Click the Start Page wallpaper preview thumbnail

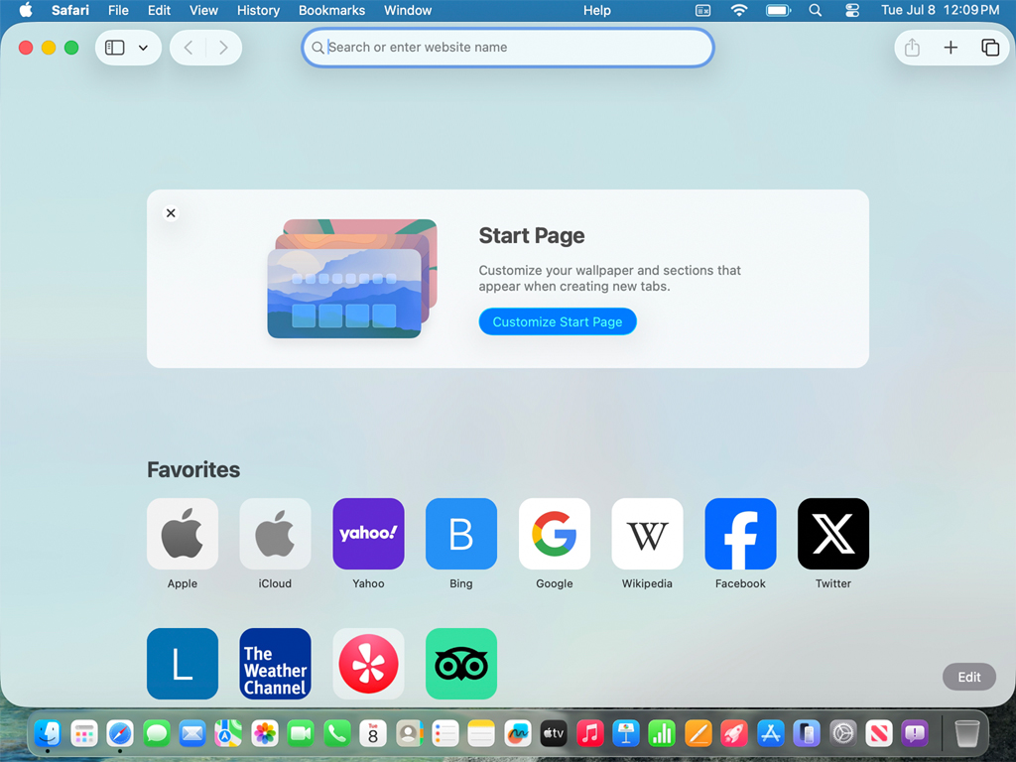coord(352,279)
